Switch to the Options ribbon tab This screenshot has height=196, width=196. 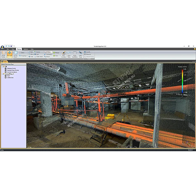tap(25, 49)
